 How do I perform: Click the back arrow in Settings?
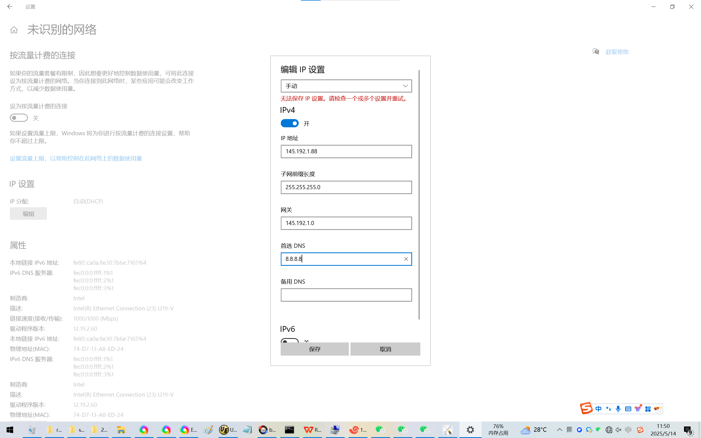click(x=10, y=6)
